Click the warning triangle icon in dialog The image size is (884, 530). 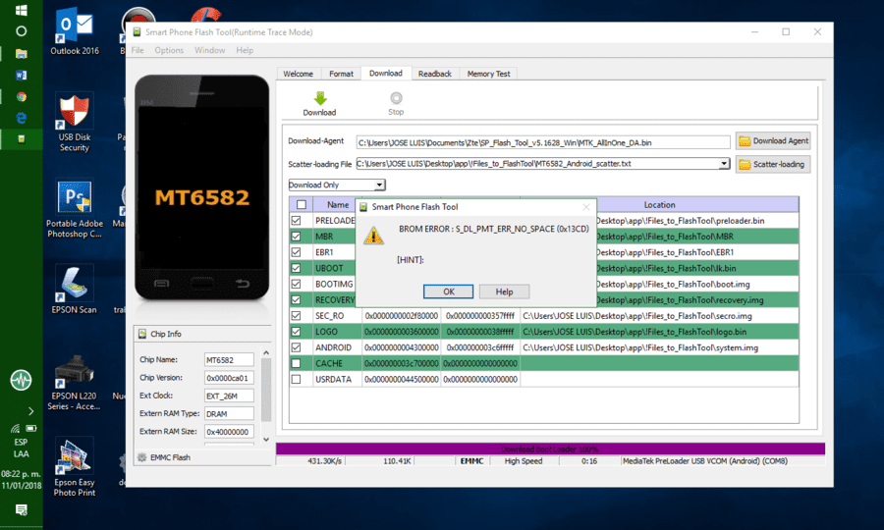[373, 235]
